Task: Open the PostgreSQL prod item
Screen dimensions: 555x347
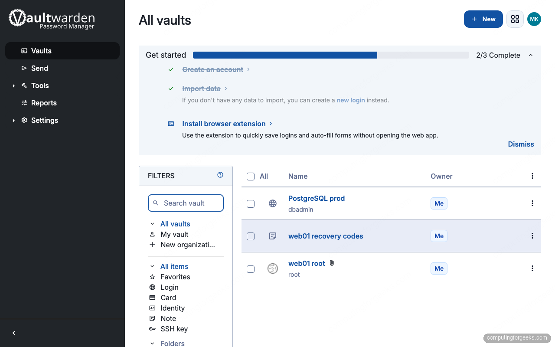Action: point(317,198)
